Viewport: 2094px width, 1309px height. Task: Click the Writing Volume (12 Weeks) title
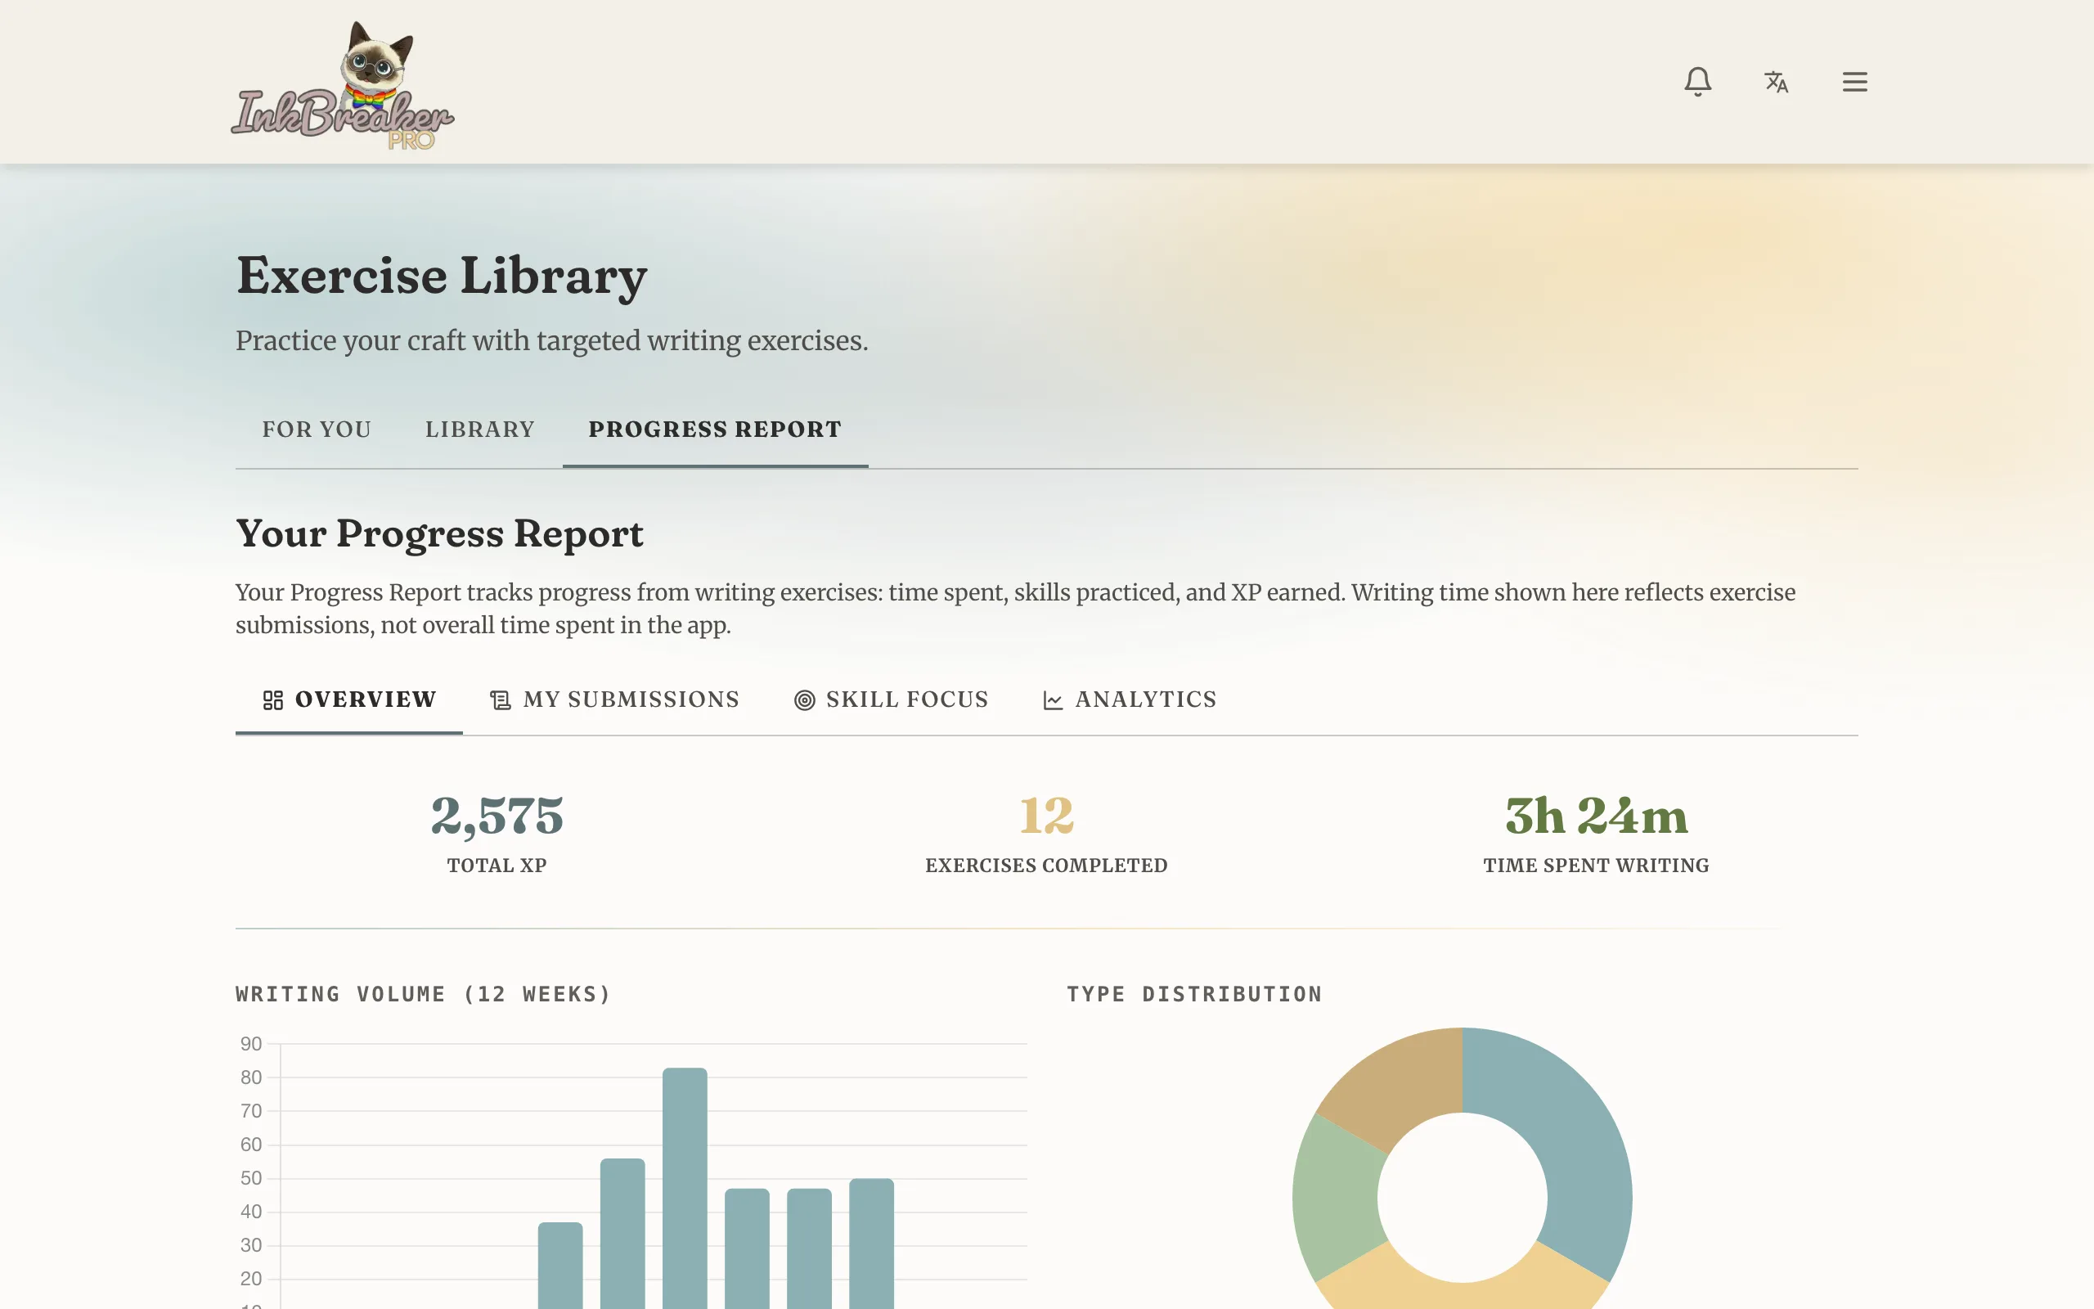[x=423, y=994]
